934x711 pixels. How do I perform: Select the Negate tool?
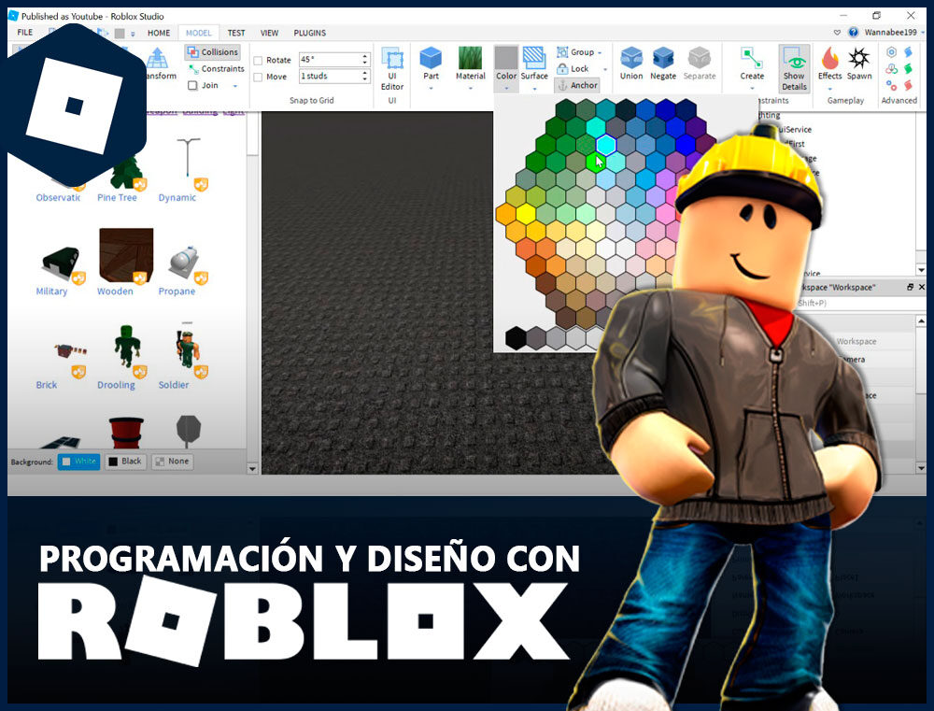[663, 59]
